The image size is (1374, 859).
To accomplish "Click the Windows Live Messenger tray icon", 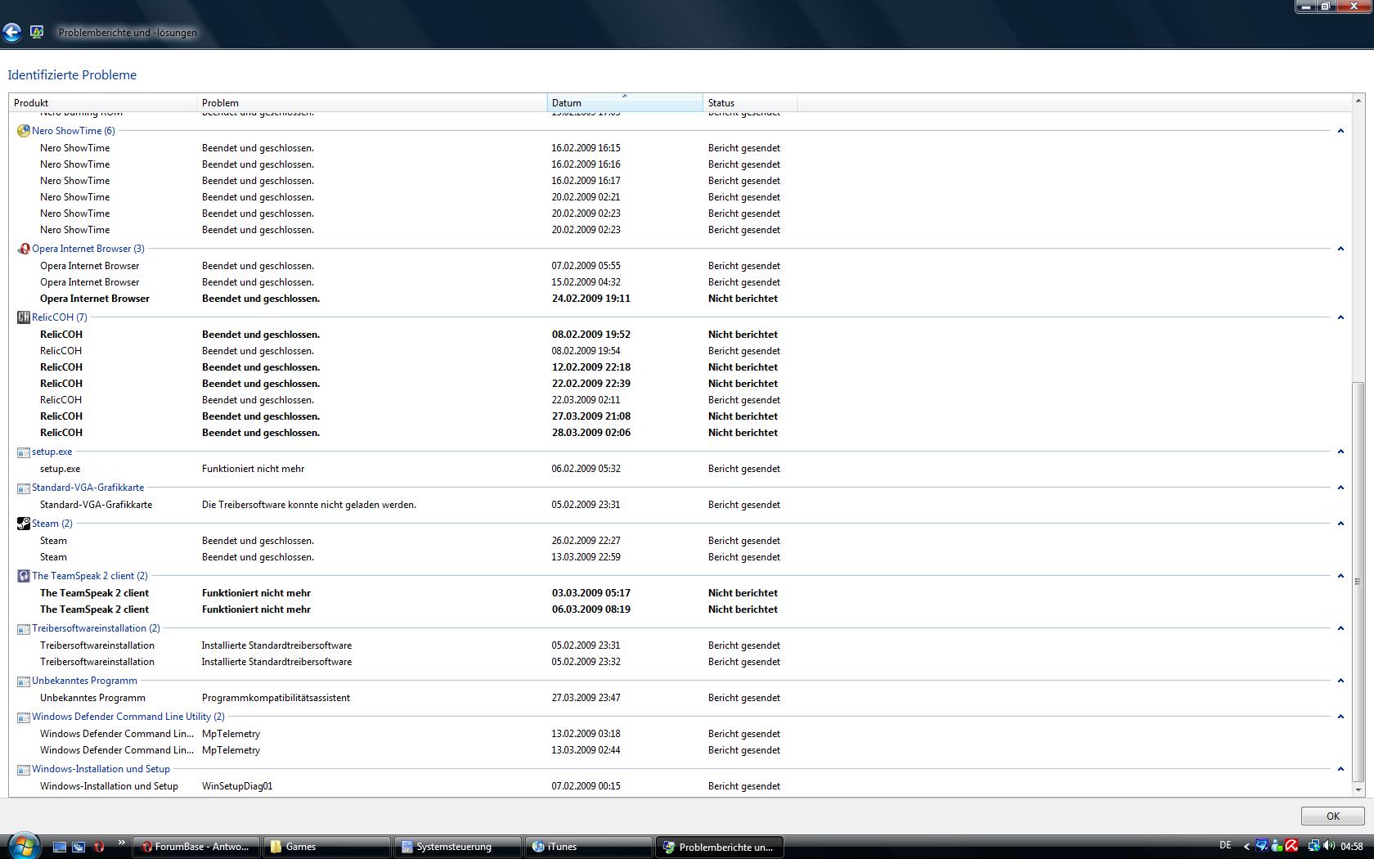I will (1277, 846).
